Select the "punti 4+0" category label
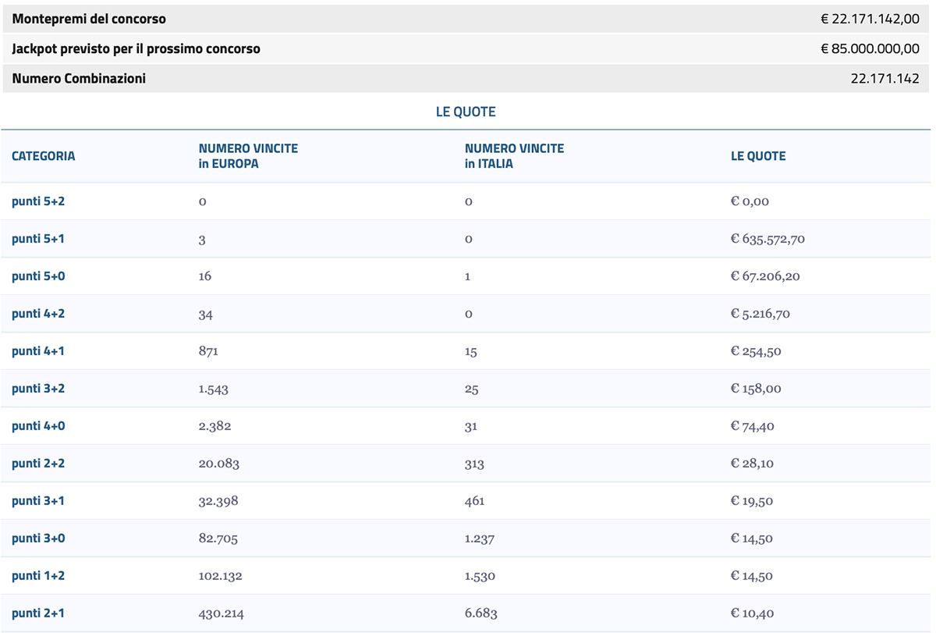Image resolution: width=936 pixels, height=633 pixels. coord(38,426)
